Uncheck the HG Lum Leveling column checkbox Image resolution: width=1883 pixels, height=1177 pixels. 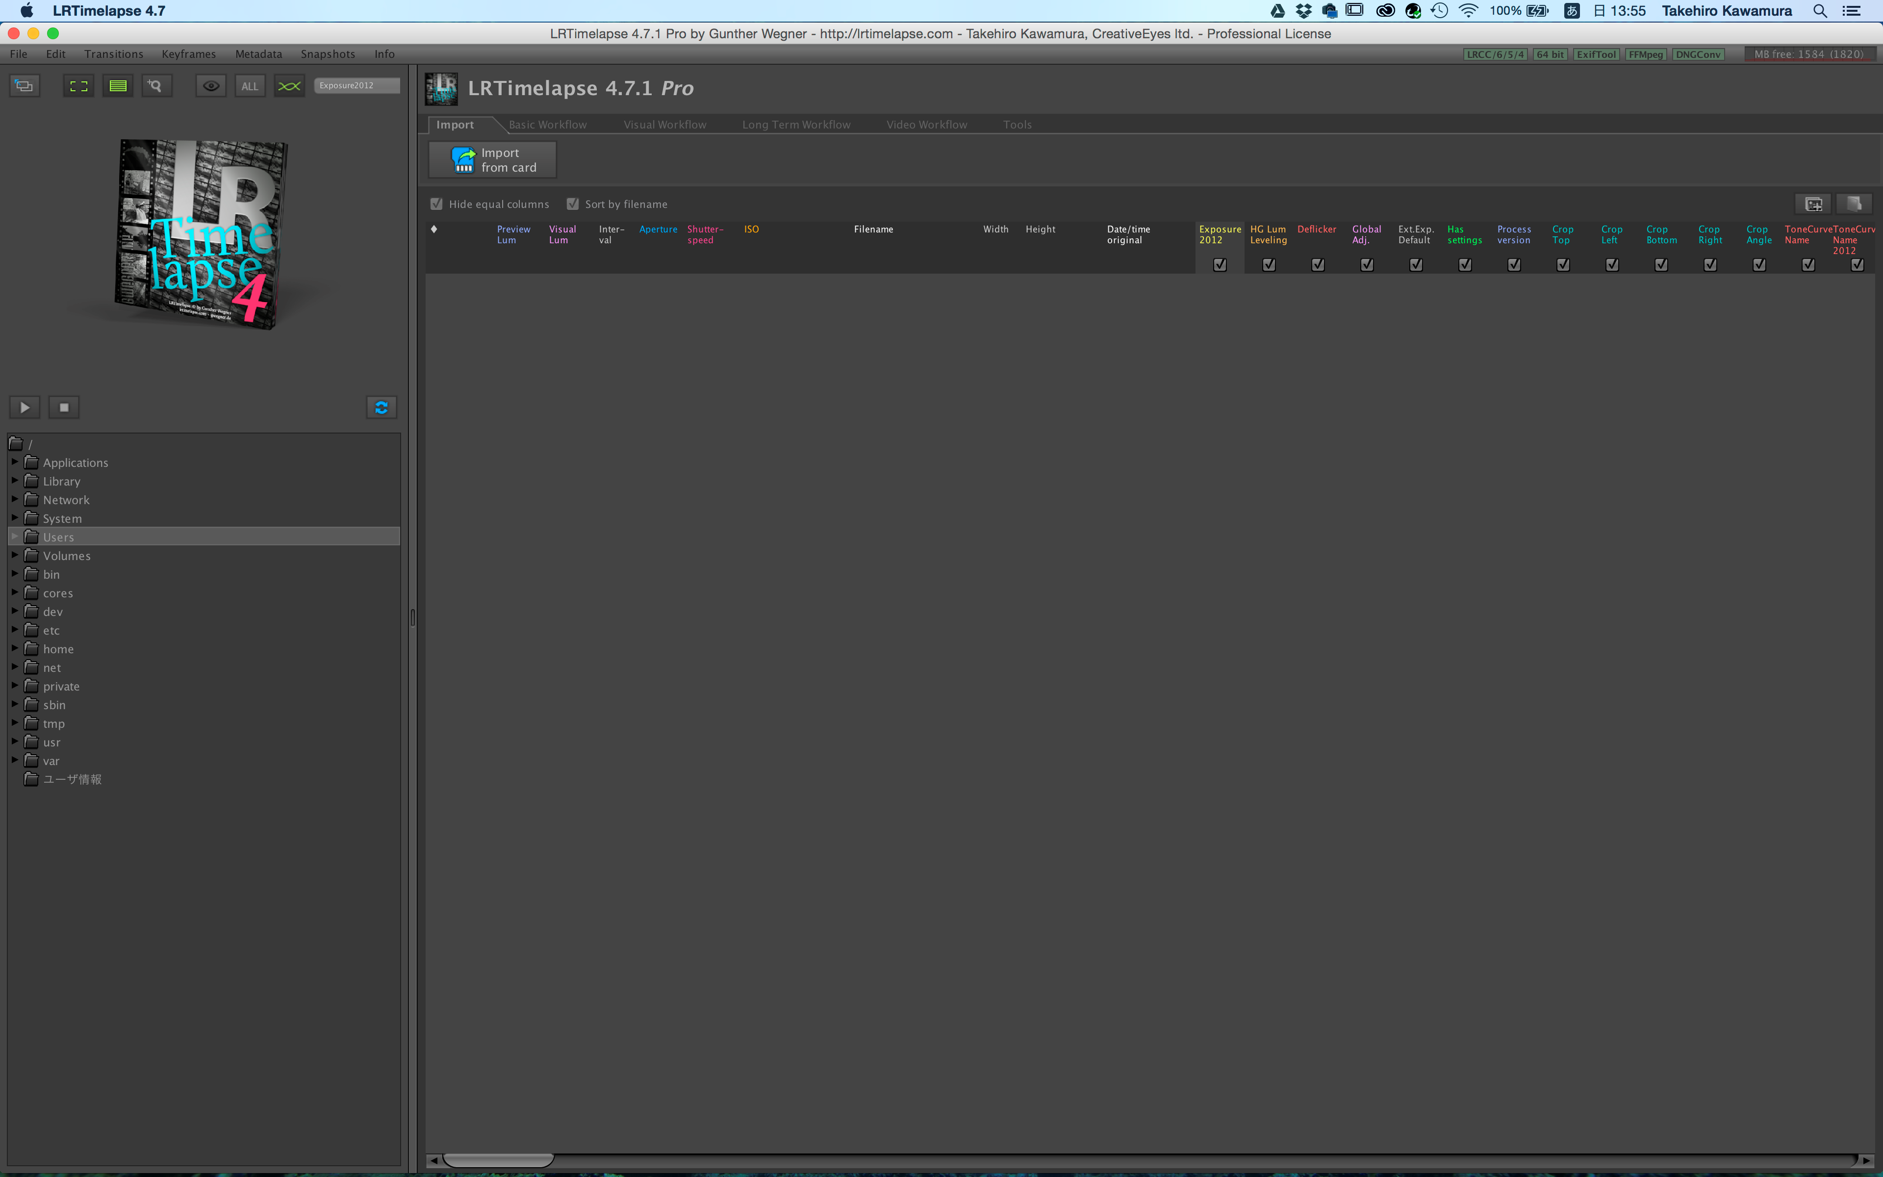point(1269,265)
